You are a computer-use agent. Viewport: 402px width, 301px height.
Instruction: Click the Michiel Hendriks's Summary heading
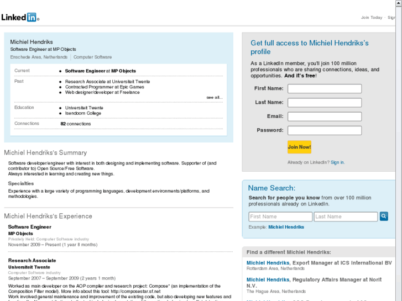click(45, 152)
